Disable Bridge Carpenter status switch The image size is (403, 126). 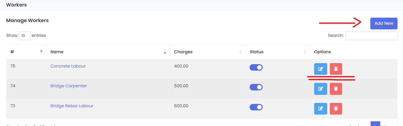click(x=256, y=87)
